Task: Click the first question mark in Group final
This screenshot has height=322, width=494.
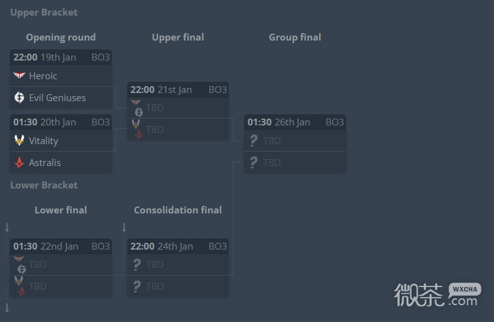Action: (x=254, y=140)
